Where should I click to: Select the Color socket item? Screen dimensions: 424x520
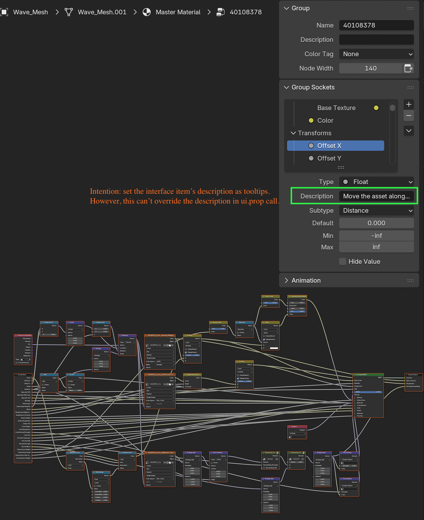335,120
